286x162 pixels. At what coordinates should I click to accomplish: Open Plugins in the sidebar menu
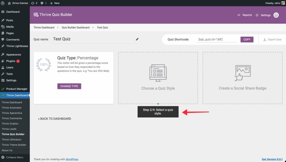11,61
